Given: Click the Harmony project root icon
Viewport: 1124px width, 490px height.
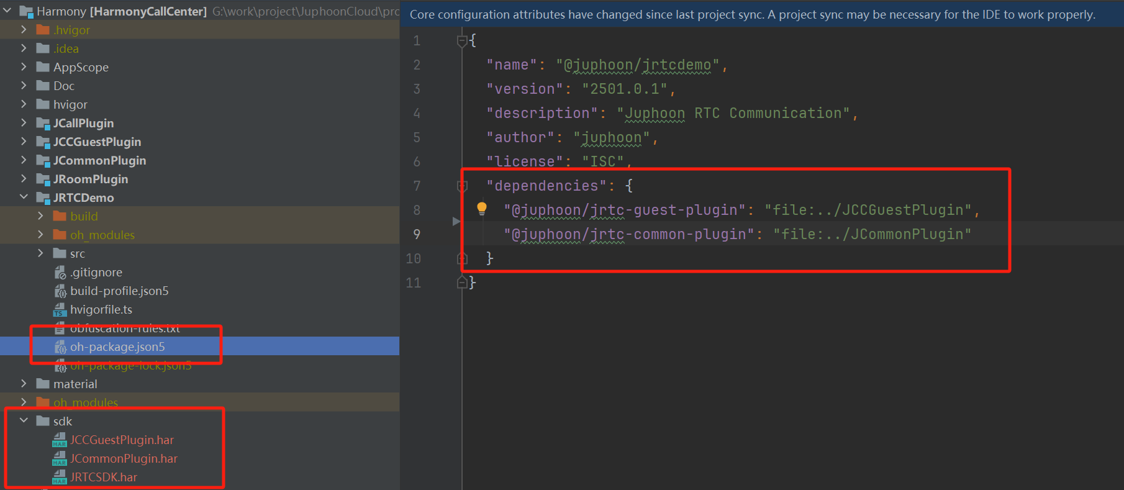Looking at the screenshot, I should coord(26,11).
